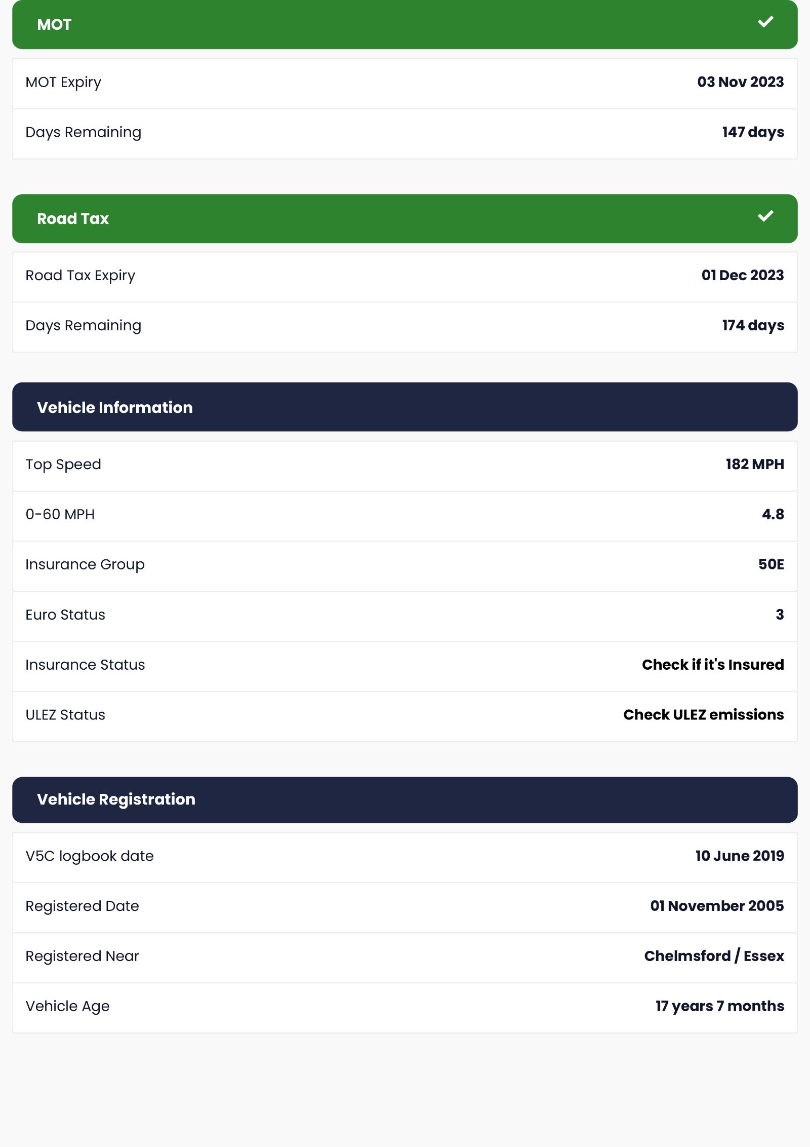This screenshot has width=810, height=1147.
Task: Click the MOT header checkmark icon
Action: pyautogui.click(x=765, y=22)
